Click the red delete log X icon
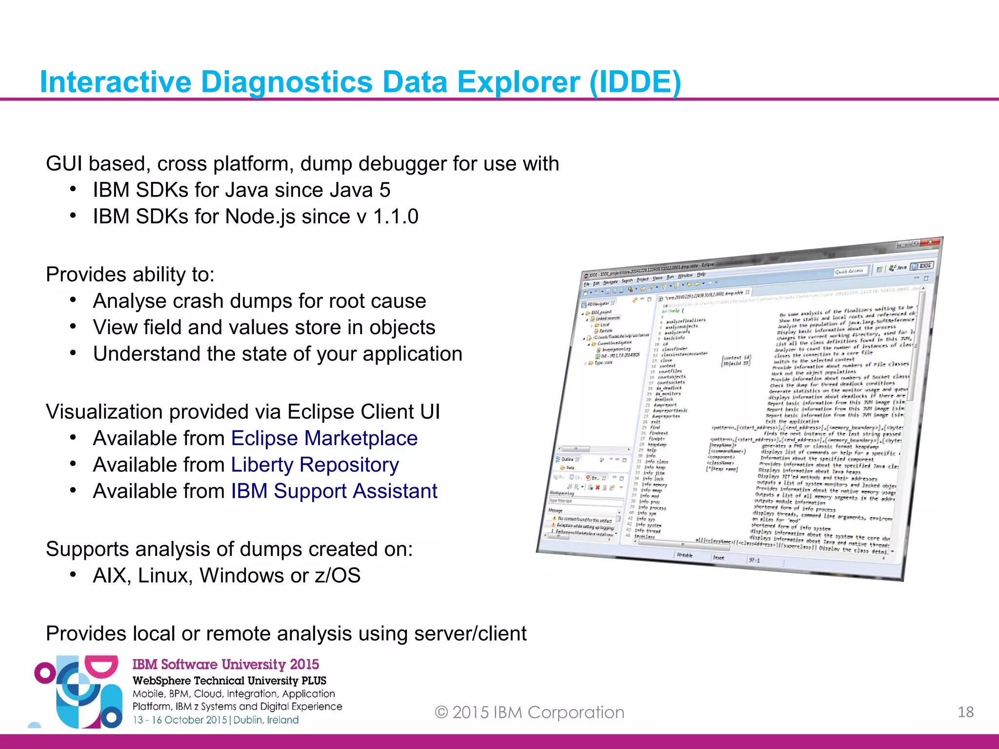This screenshot has height=749, width=999. [x=598, y=487]
